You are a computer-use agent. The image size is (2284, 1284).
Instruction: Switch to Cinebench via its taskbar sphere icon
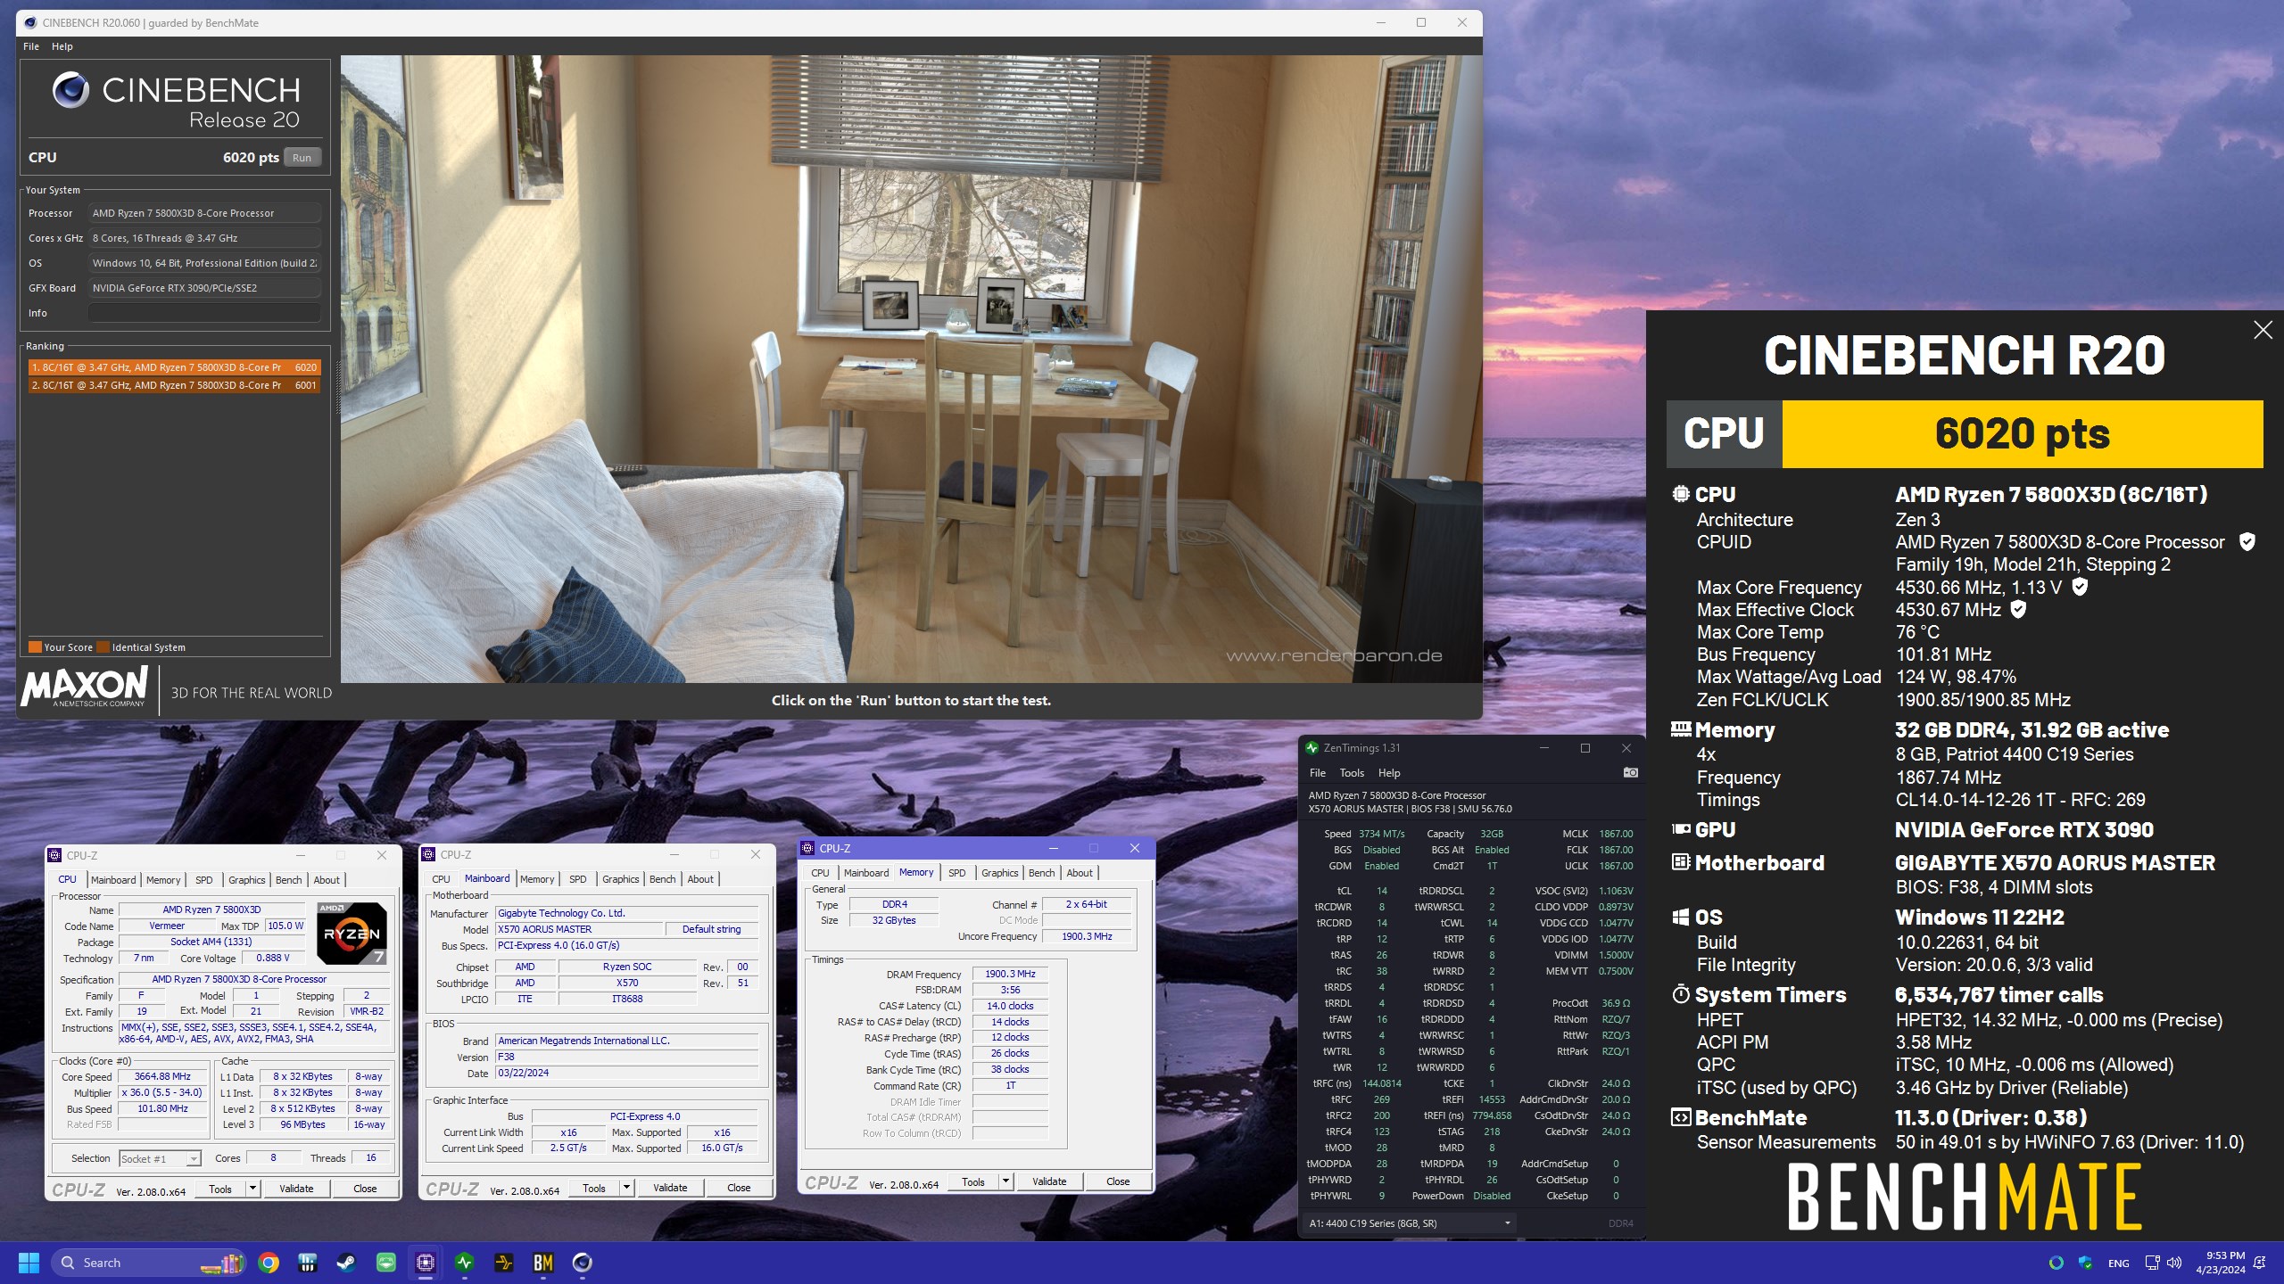(x=582, y=1263)
